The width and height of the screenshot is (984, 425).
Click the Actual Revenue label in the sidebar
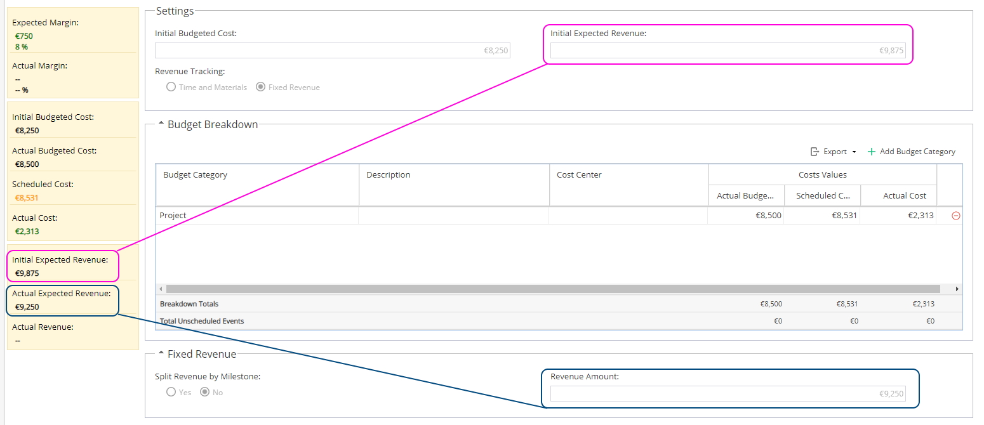[x=43, y=327]
